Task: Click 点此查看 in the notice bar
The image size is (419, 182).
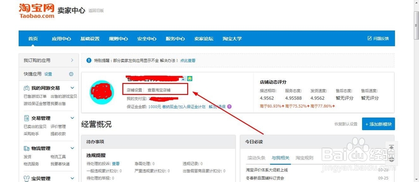Action: coord(188,61)
